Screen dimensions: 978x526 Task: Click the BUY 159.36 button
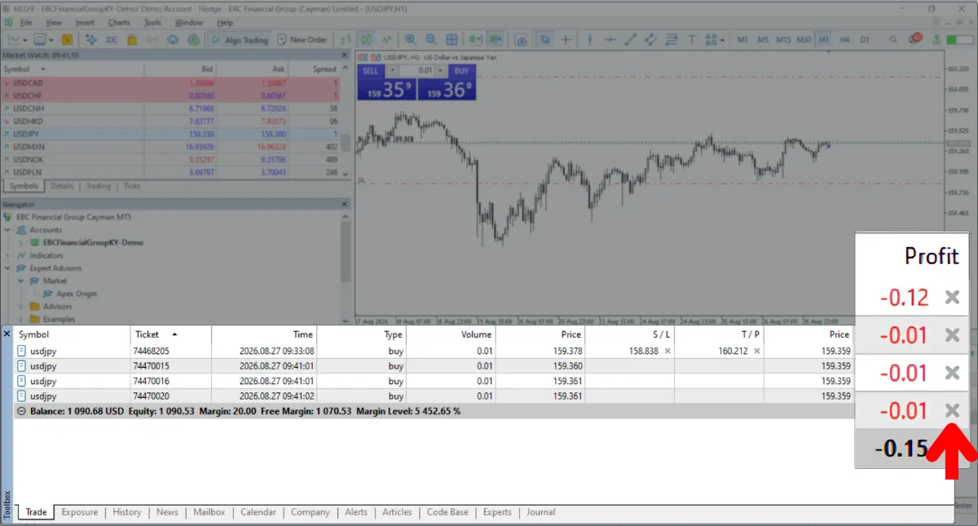[x=447, y=89]
